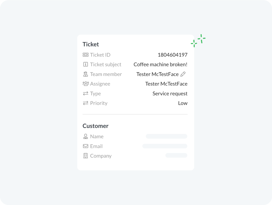Click the Ticket subject info icon

click(86, 64)
